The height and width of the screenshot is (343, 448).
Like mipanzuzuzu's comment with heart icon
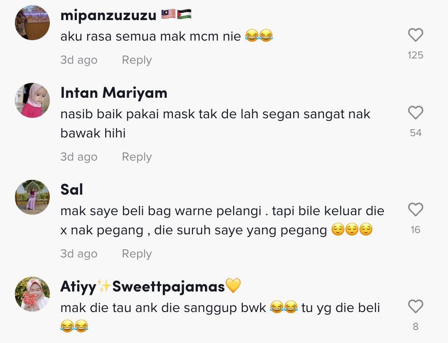click(415, 35)
